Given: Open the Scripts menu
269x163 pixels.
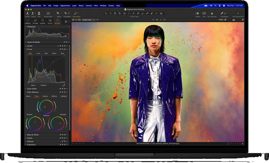Looking at the screenshot, I should click(x=111, y=6).
